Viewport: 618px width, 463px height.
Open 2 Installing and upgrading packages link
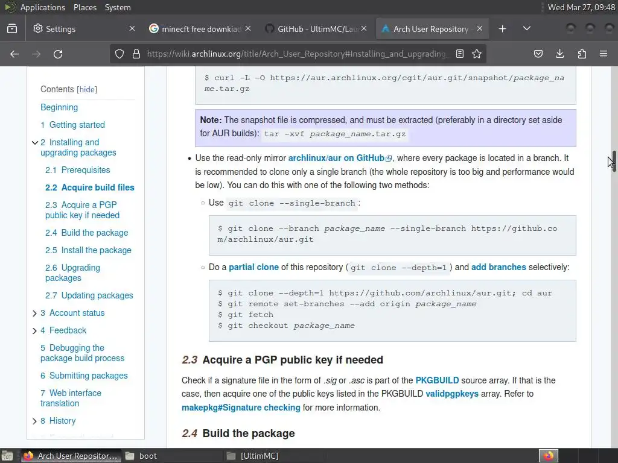[x=78, y=147]
